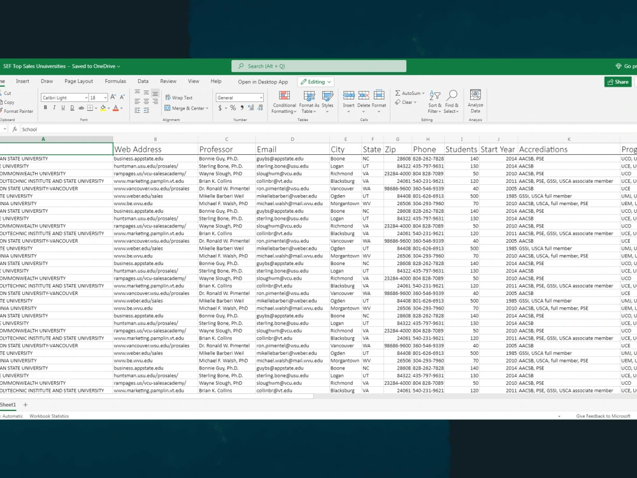
Task: Select the Sheet1 tab
Action: 8,405
